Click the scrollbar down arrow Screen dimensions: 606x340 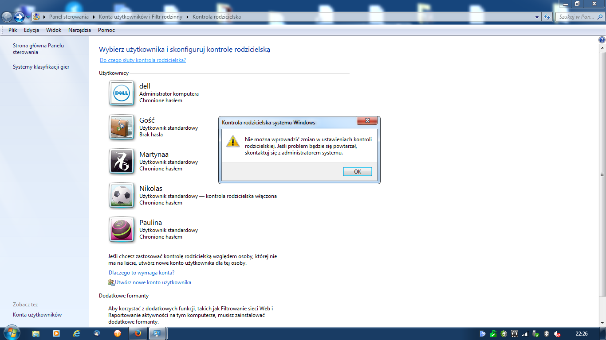click(602, 322)
